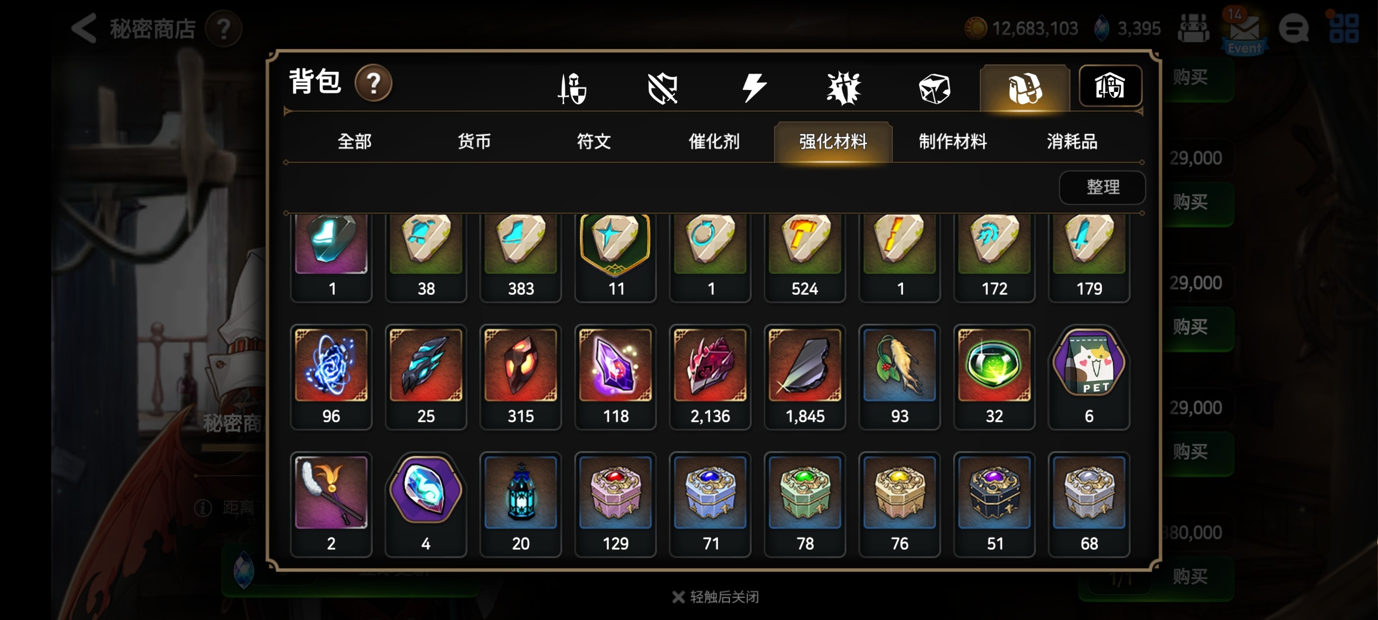
Task: Go back with the arrow icon
Action: [x=85, y=29]
